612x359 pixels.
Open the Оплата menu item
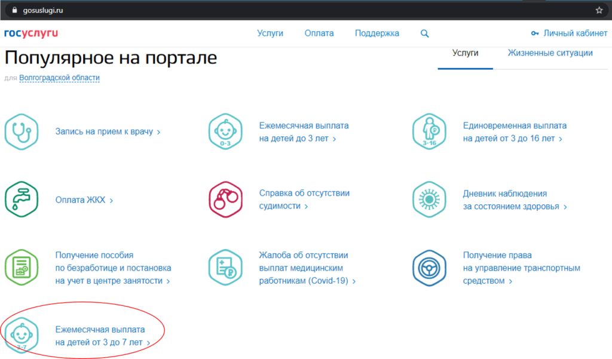tap(319, 33)
